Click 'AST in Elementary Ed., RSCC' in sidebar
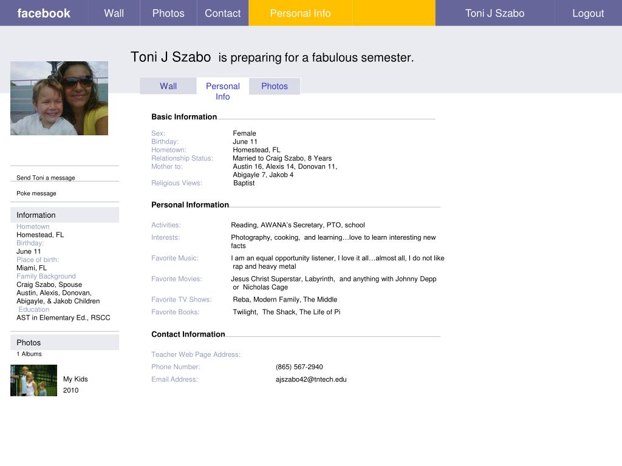622x466 pixels. click(63, 317)
